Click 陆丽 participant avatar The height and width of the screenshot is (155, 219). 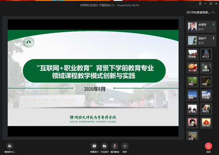point(206,81)
